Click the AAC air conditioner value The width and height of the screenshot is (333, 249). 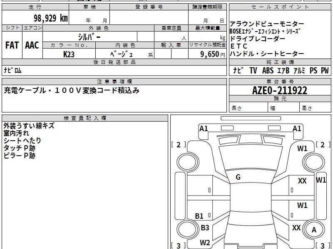pos(32,45)
